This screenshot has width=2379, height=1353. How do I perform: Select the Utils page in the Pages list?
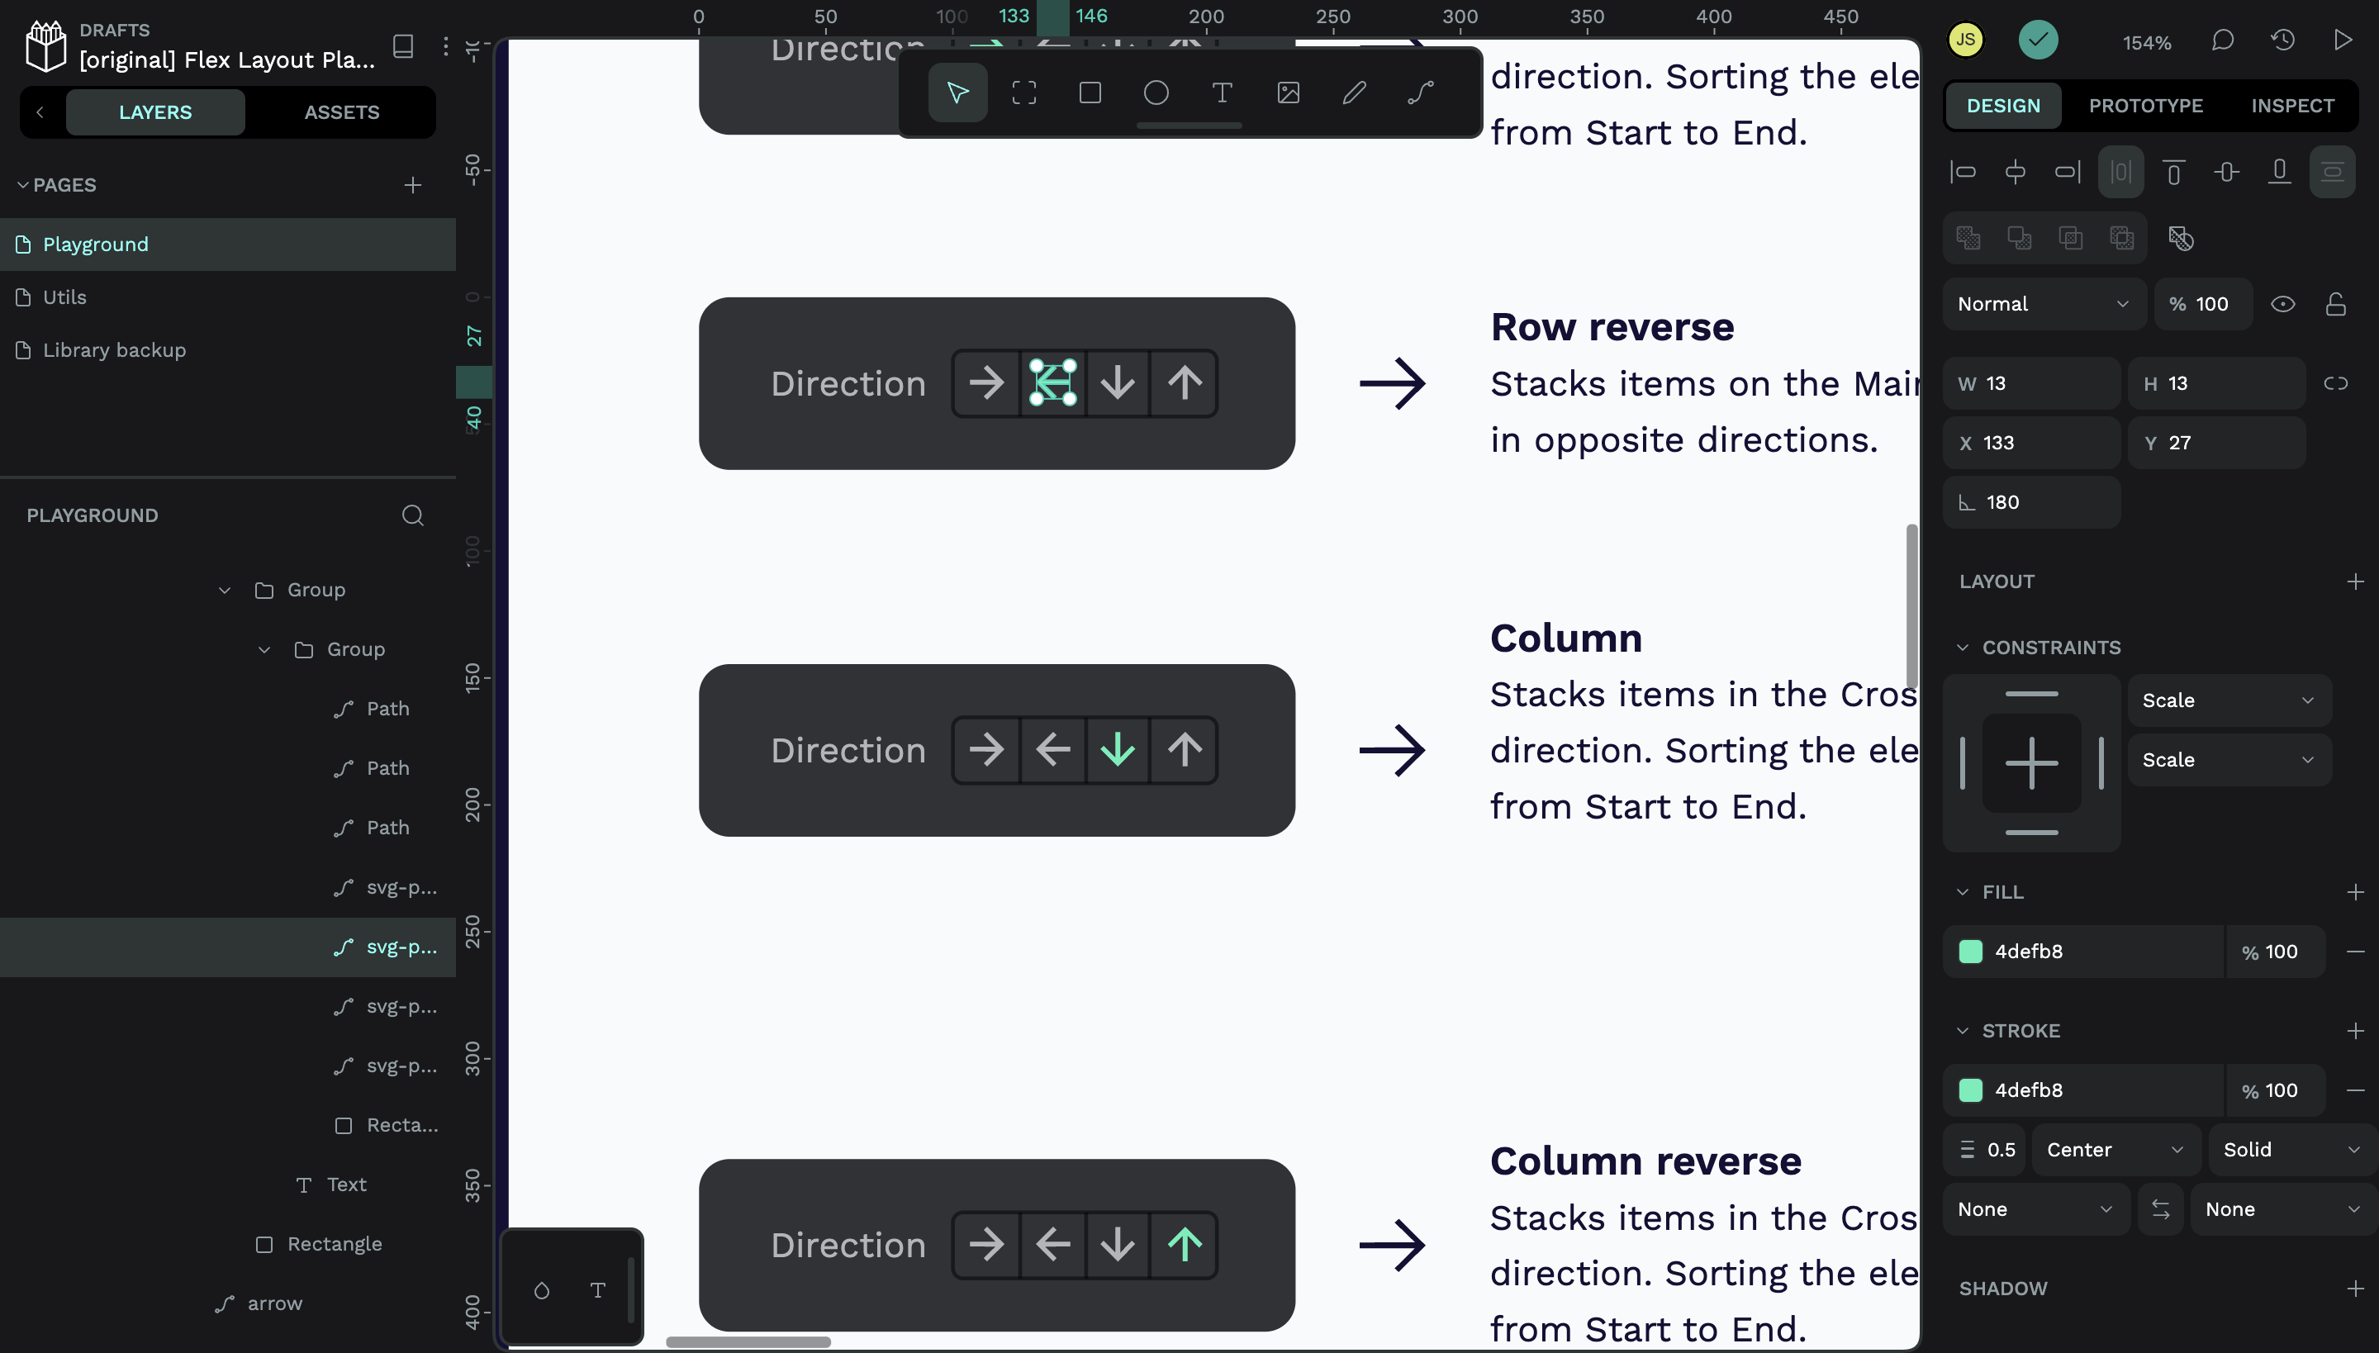click(63, 297)
